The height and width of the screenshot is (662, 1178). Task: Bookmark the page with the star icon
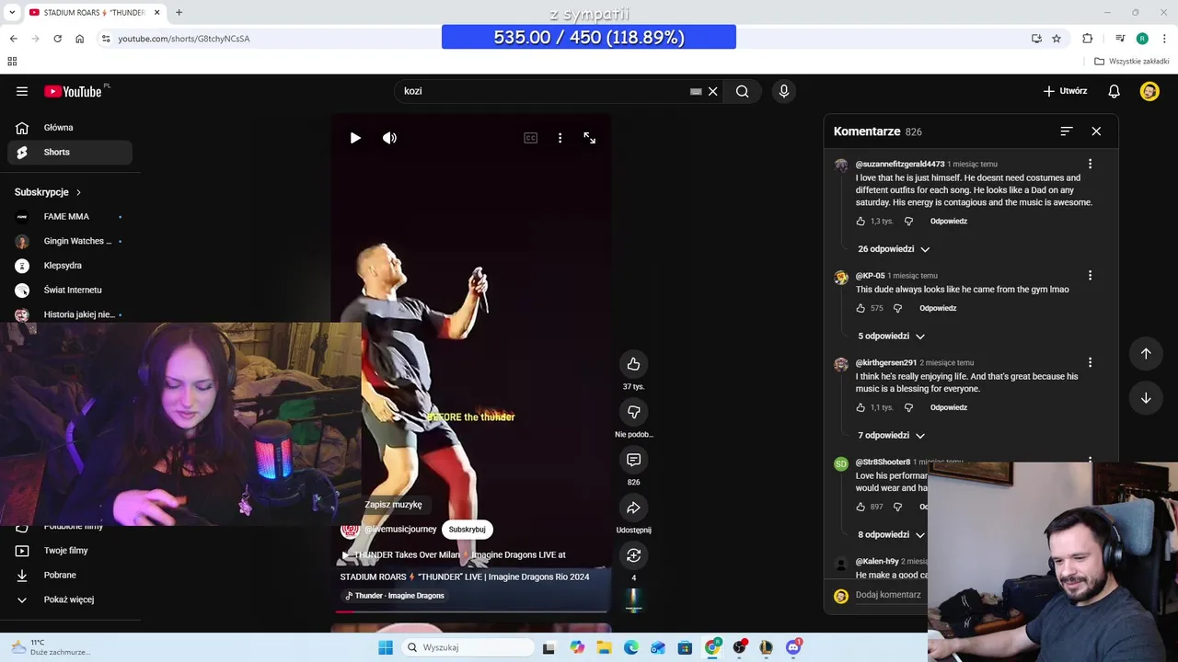1057,39
